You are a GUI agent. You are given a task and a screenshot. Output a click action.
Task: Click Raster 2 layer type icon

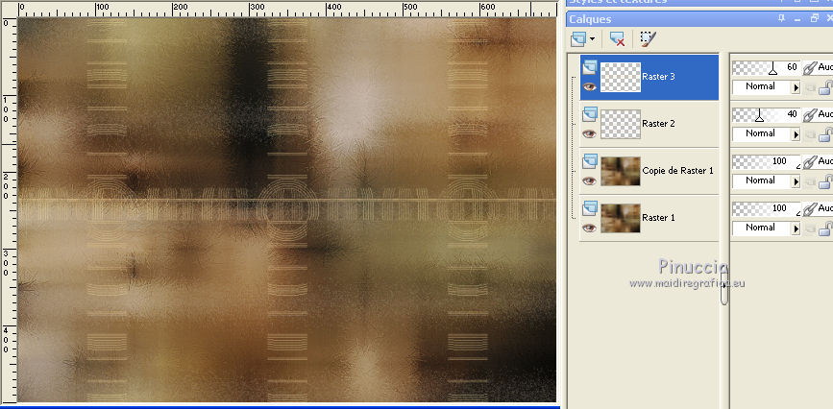pyautogui.click(x=590, y=114)
